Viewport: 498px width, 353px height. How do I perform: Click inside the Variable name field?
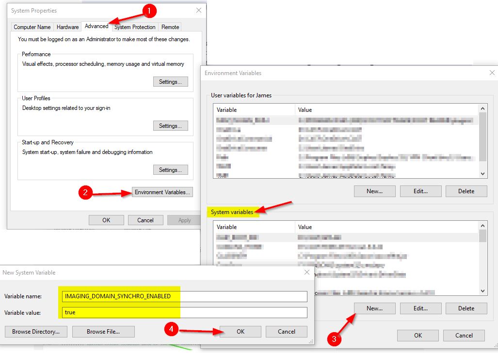pyautogui.click(x=184, y=296)
